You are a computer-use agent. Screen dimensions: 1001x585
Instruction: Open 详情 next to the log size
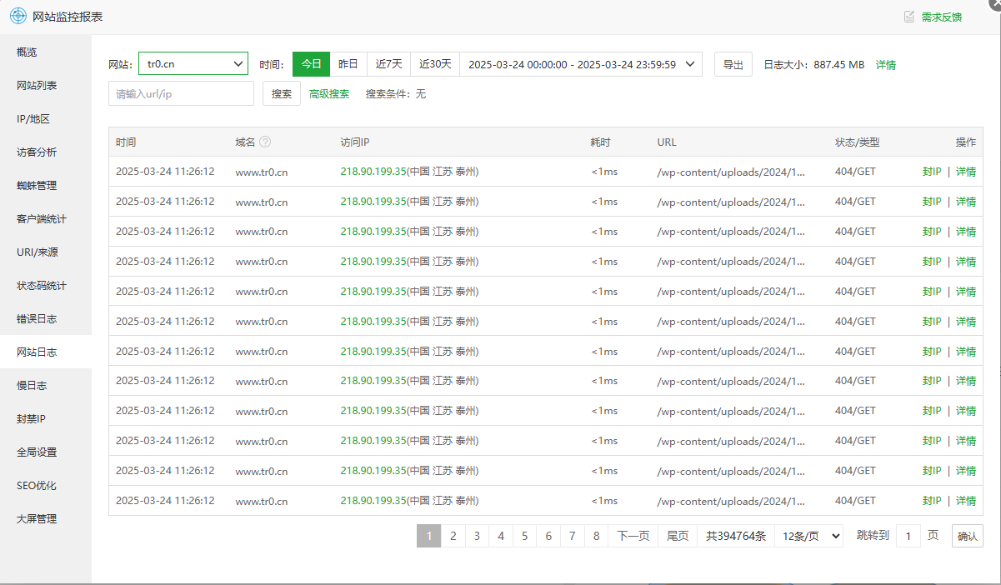coord(886,64)
